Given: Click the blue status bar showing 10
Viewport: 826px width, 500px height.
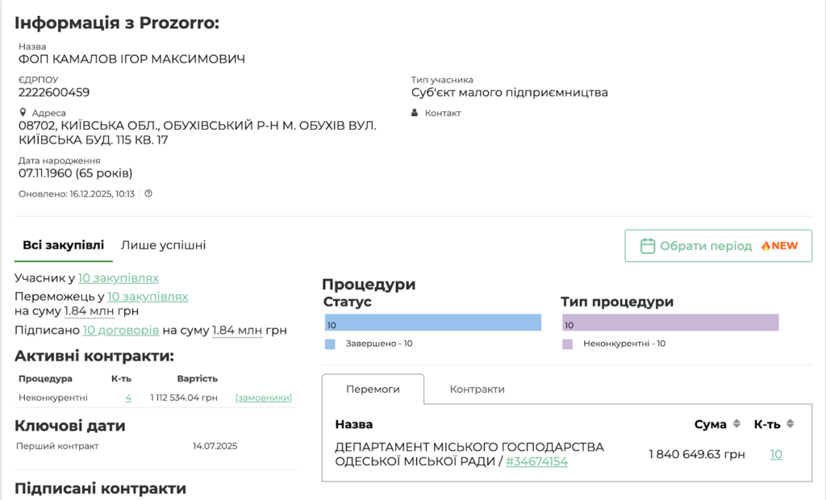Looking at the screenshot, I should (432, 323).
